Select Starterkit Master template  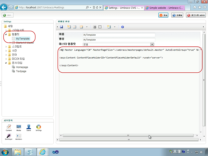25,43
